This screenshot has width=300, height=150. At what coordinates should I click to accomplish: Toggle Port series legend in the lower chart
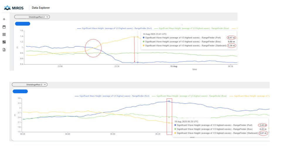tap(114, 96)
